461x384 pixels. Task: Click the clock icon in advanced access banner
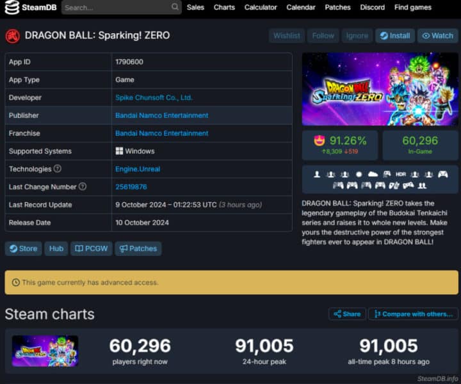(15, 282)
